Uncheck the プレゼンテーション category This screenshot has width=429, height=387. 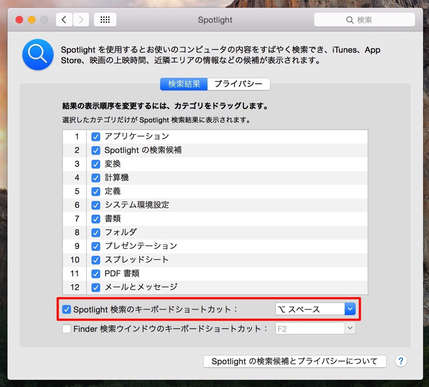pos(96,246)
